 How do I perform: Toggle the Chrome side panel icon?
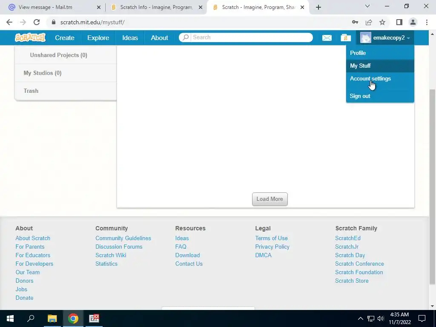click(399, 22)
